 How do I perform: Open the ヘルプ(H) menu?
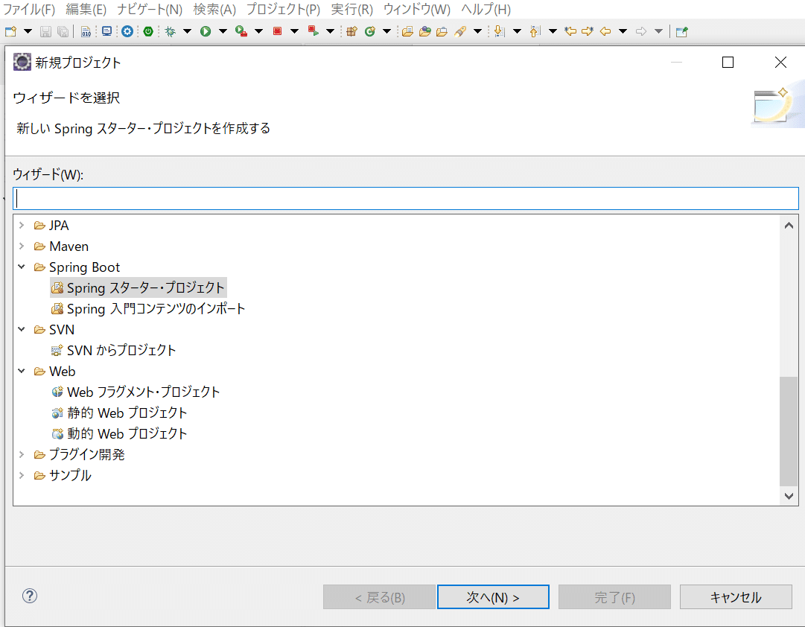pos(486,9)
